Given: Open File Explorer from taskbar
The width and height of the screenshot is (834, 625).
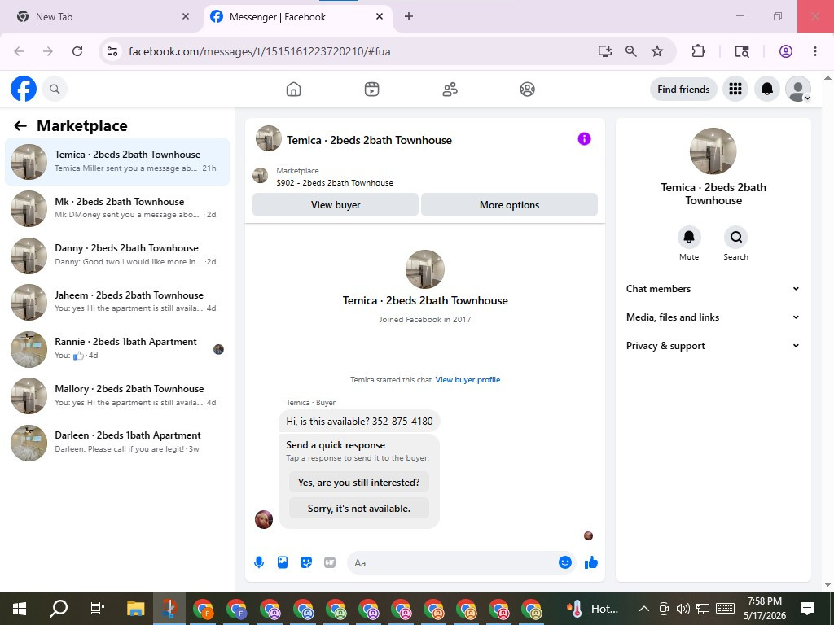Looking at the screenshot, I should pos(136,609).
